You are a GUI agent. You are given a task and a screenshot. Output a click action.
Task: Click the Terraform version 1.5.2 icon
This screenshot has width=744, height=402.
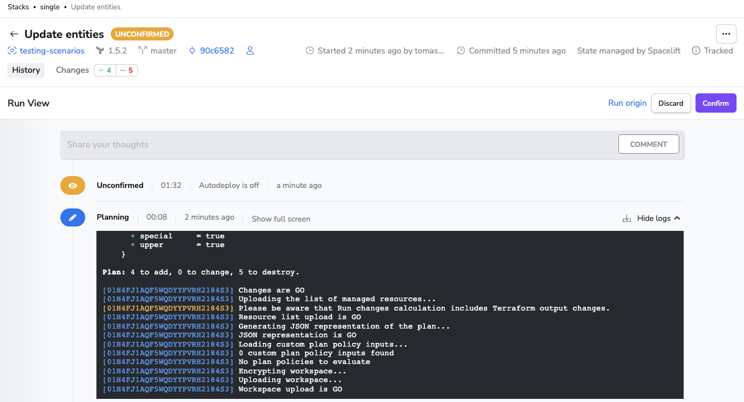(100, 51)
